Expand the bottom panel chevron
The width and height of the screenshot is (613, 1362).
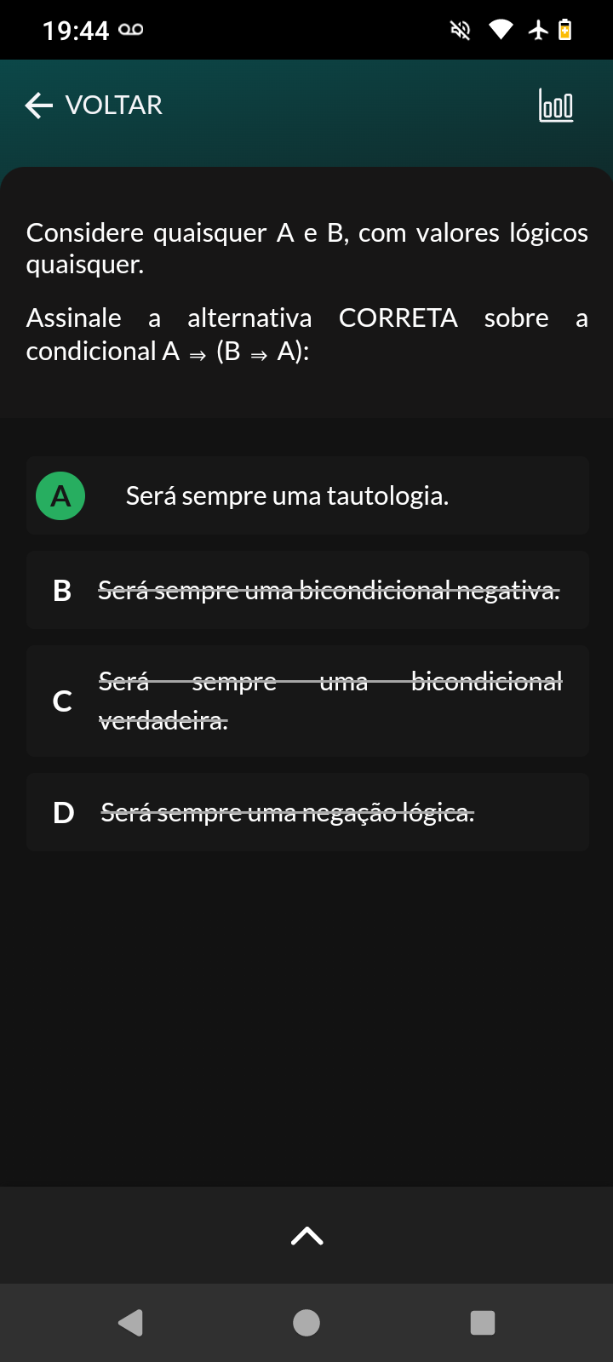point(306,1235)
